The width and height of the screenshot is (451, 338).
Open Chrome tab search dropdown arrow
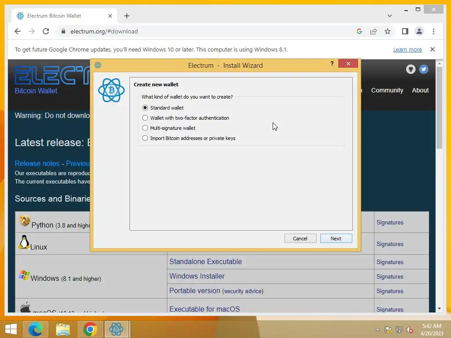[x=389, y=16]
